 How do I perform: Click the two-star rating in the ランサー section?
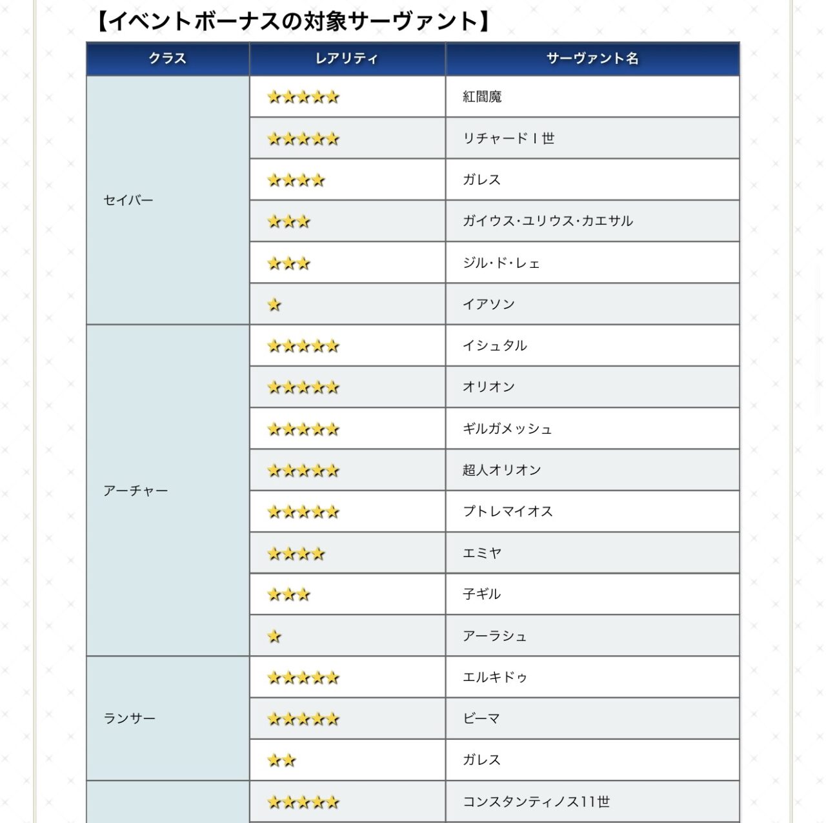tap(281, 760)
